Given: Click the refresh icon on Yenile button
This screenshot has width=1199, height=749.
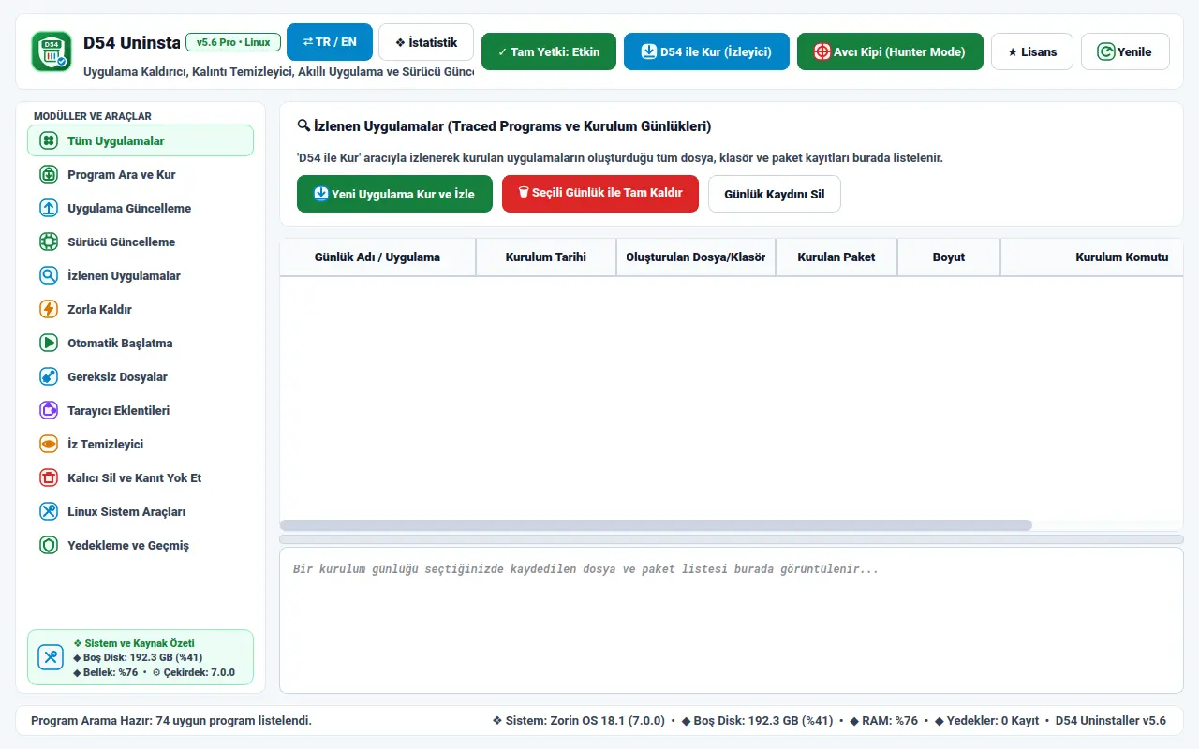Looking at the screenshot, I should pyautogui.click(x=1106, y=51).
